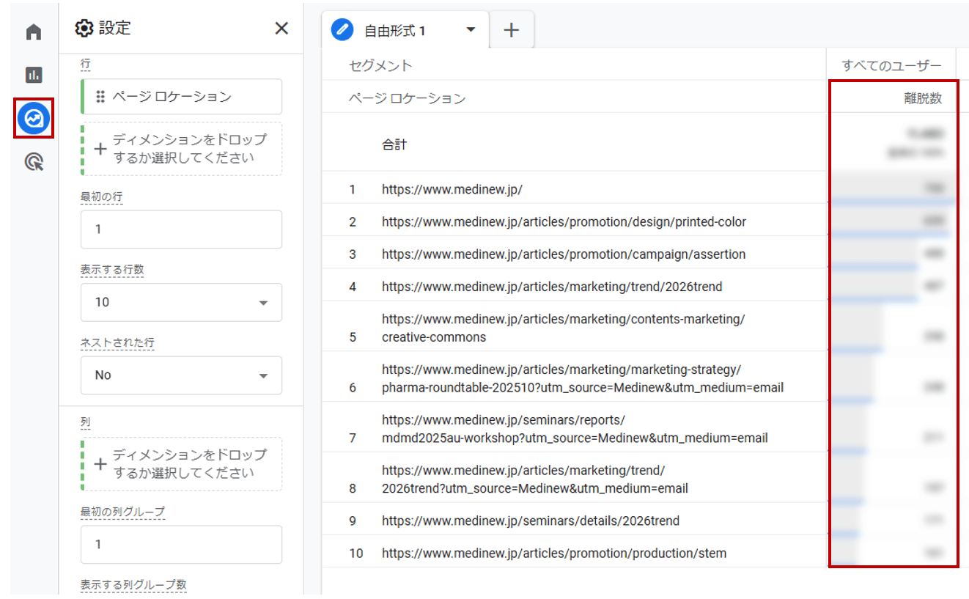Click the 列 dimension drop zone
Screen dimensions: 969x599
pos(180,463)
